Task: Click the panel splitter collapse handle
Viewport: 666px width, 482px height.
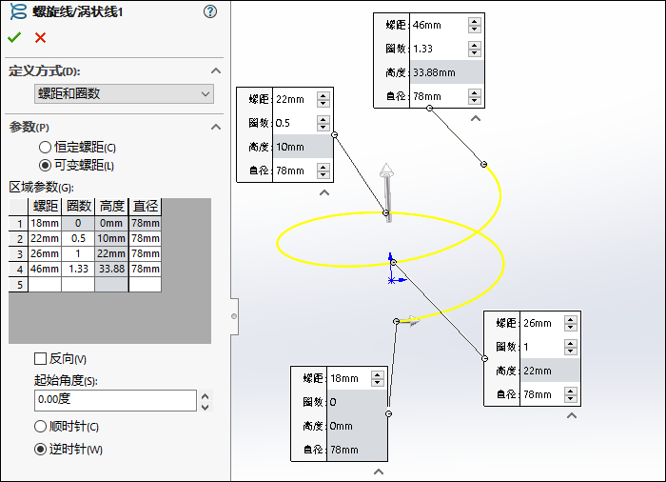Action: click(x=234, y=314)
